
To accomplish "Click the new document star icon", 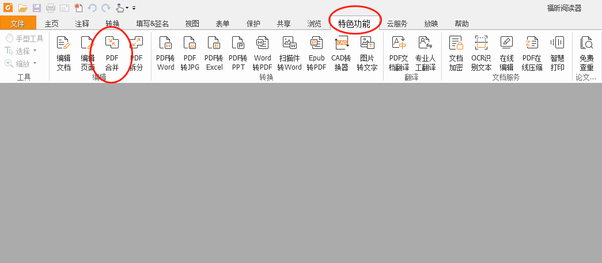I will point(78,7).
